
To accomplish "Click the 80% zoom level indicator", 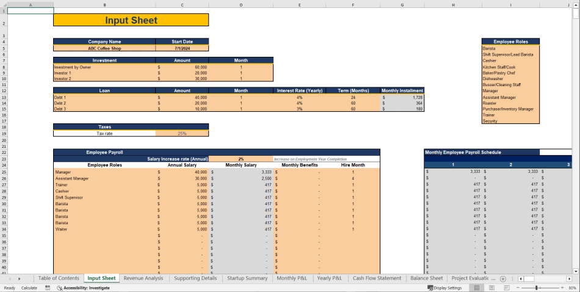I will pos(572,288).
